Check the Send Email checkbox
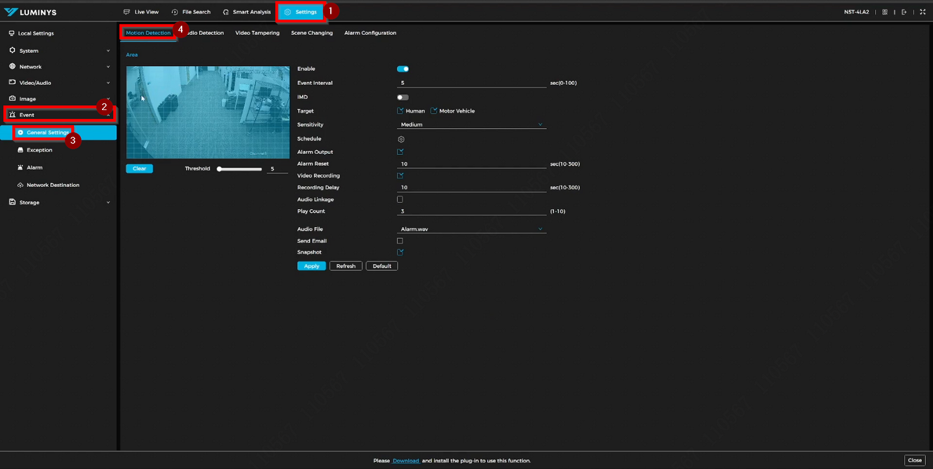This screenshot has height=469, width=933. (400, 241)
